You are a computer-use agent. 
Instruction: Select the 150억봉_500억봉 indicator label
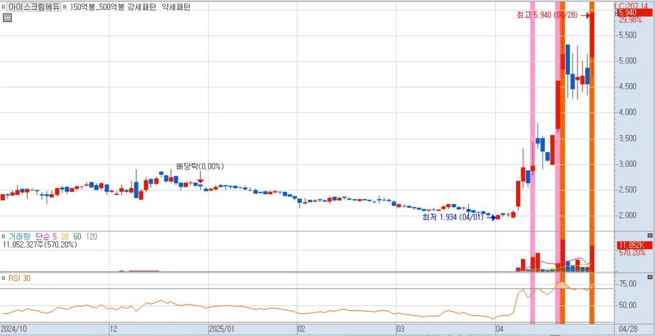point(98,7)
